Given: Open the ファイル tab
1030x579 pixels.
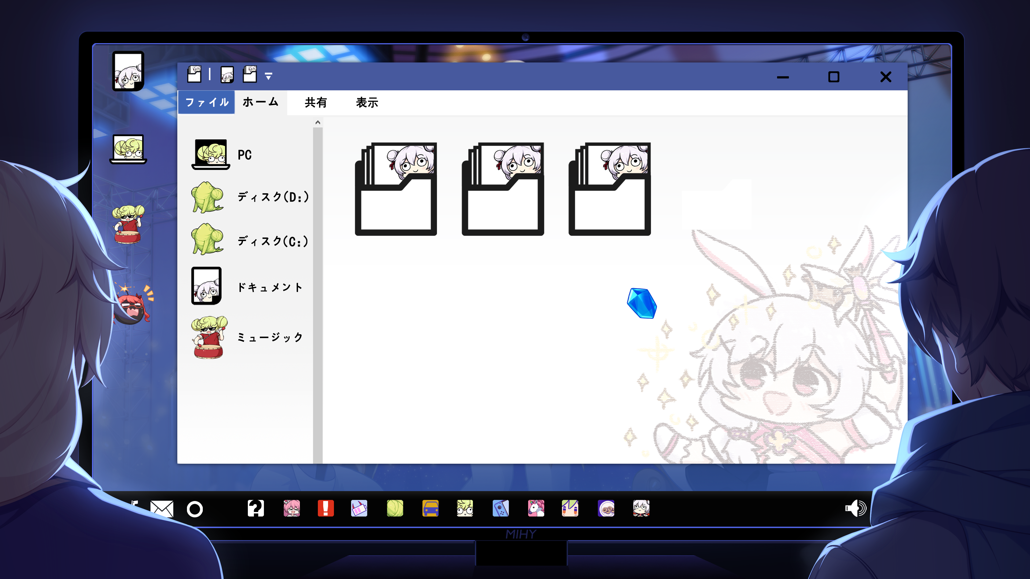Looking at the screenshot, I should (x=206, y=102).
